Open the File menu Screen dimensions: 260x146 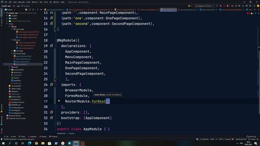click(x=6, y=2)
